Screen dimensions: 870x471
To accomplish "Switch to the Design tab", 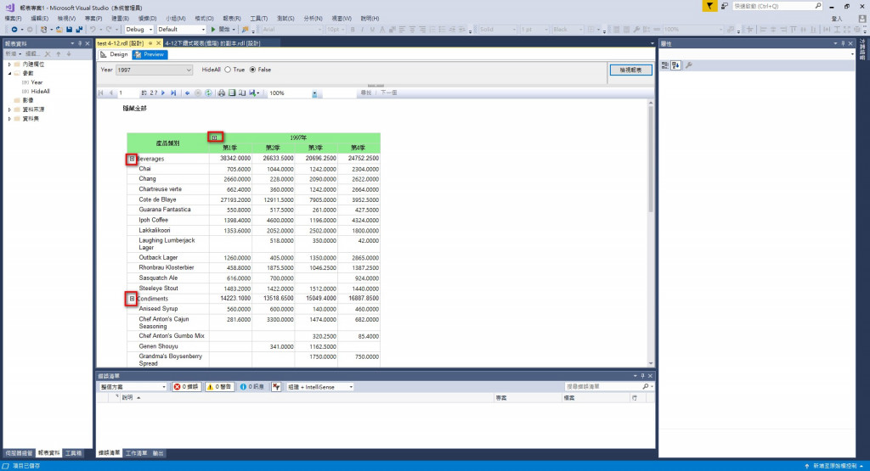I will 115,54.
